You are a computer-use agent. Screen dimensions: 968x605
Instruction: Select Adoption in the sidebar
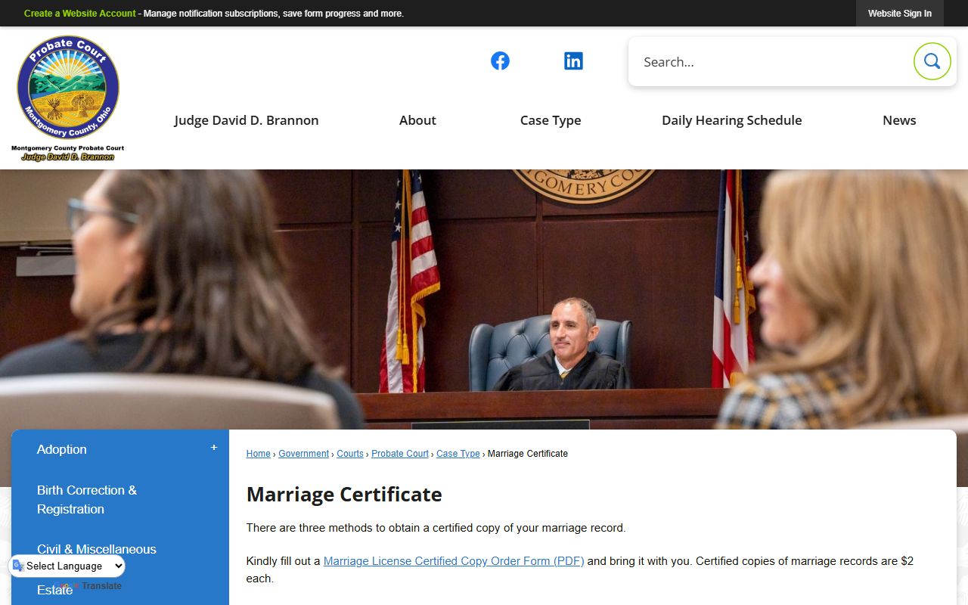[62, 449]
